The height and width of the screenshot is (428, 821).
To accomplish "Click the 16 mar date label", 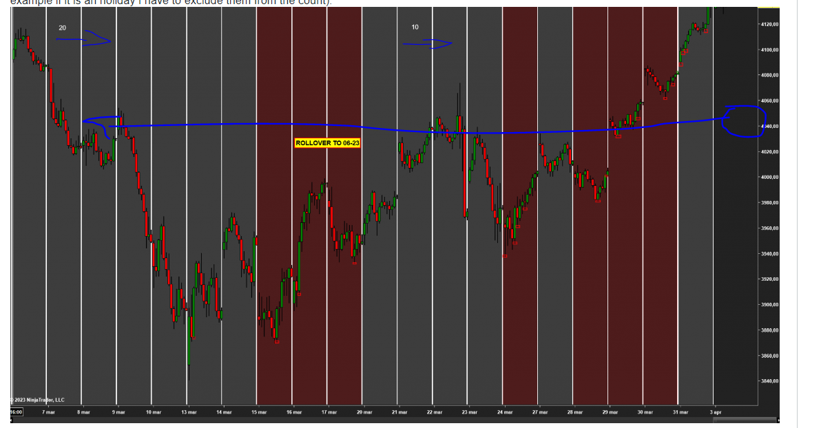I will [294, 412].
